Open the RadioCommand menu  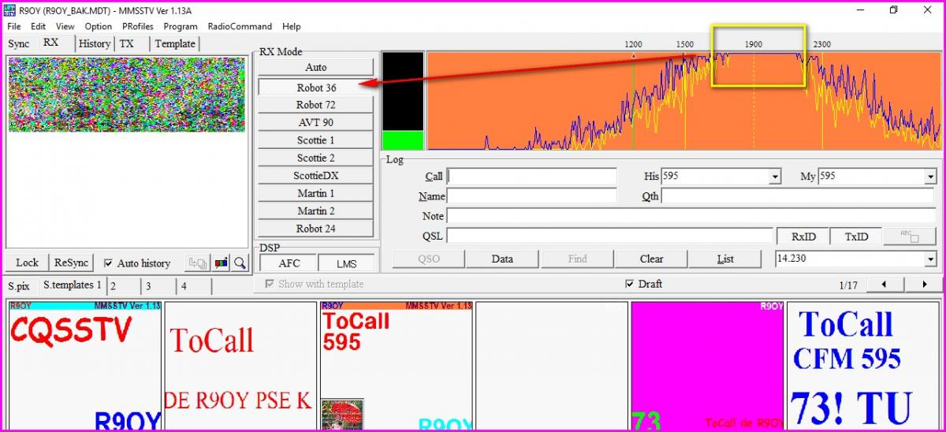tap(240, 26)
